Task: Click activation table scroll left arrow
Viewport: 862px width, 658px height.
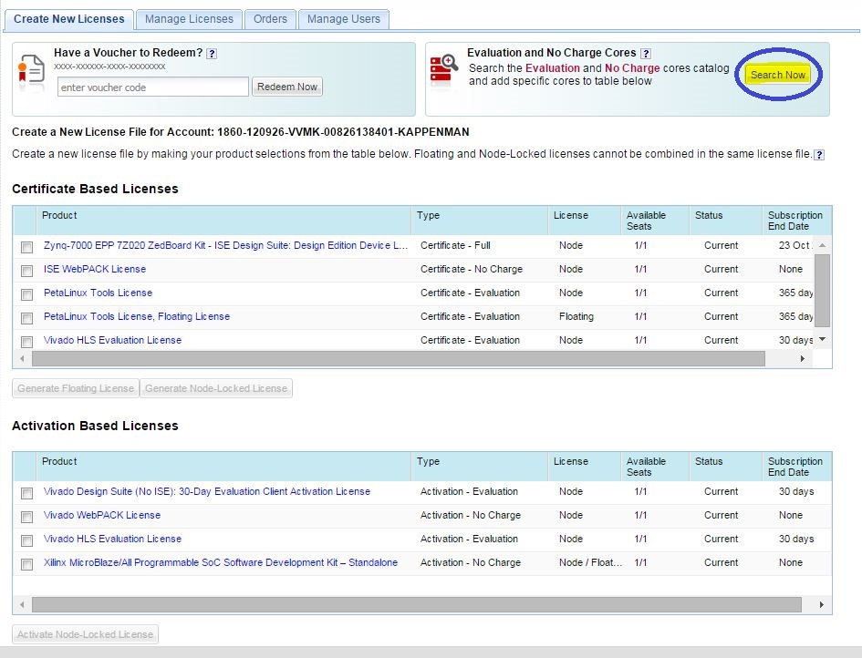Action: pyautogui.click(x=22, y=605)
